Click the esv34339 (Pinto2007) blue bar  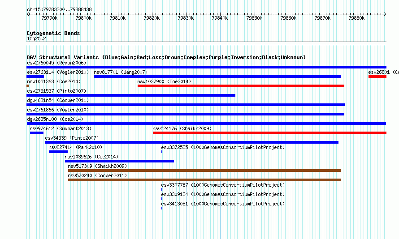coord(192,142)
